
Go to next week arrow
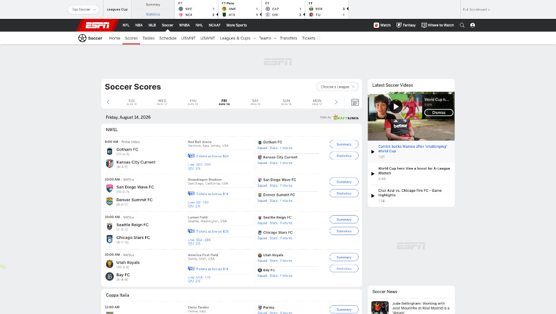336,102
